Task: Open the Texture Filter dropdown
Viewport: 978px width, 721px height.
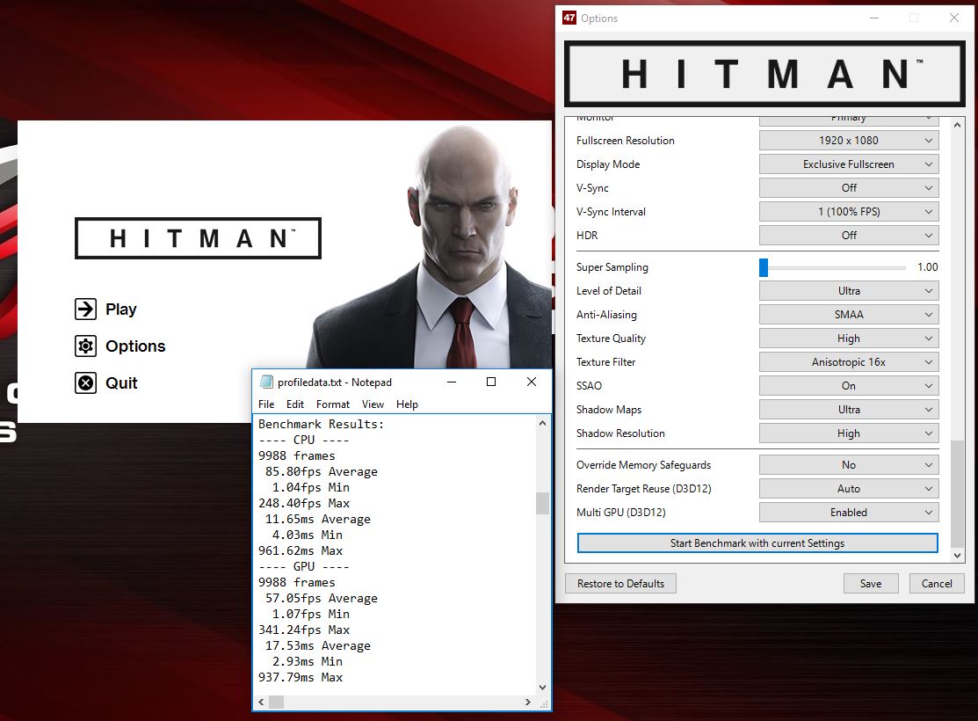Action: [848, 362]
